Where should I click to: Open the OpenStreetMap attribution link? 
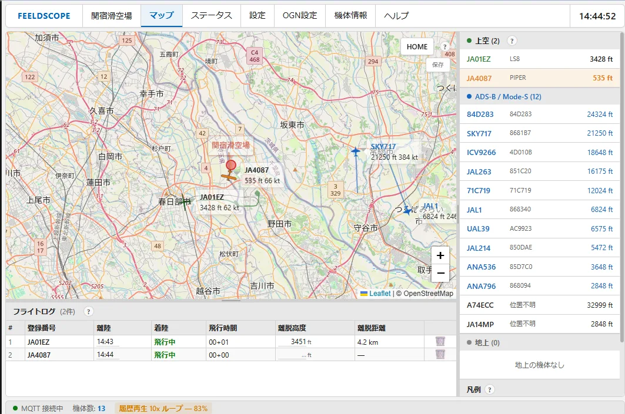(x=429, y=294)
